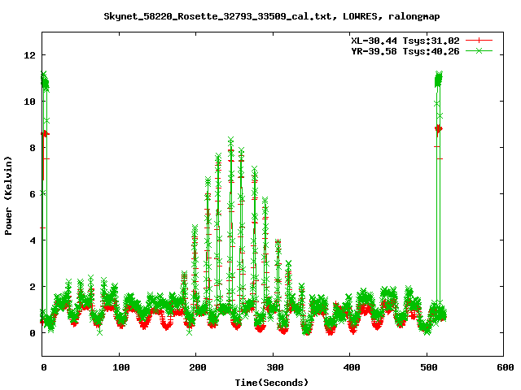
Task: Click the x-axis tick label 400
Action: click(x=352, y=367)
